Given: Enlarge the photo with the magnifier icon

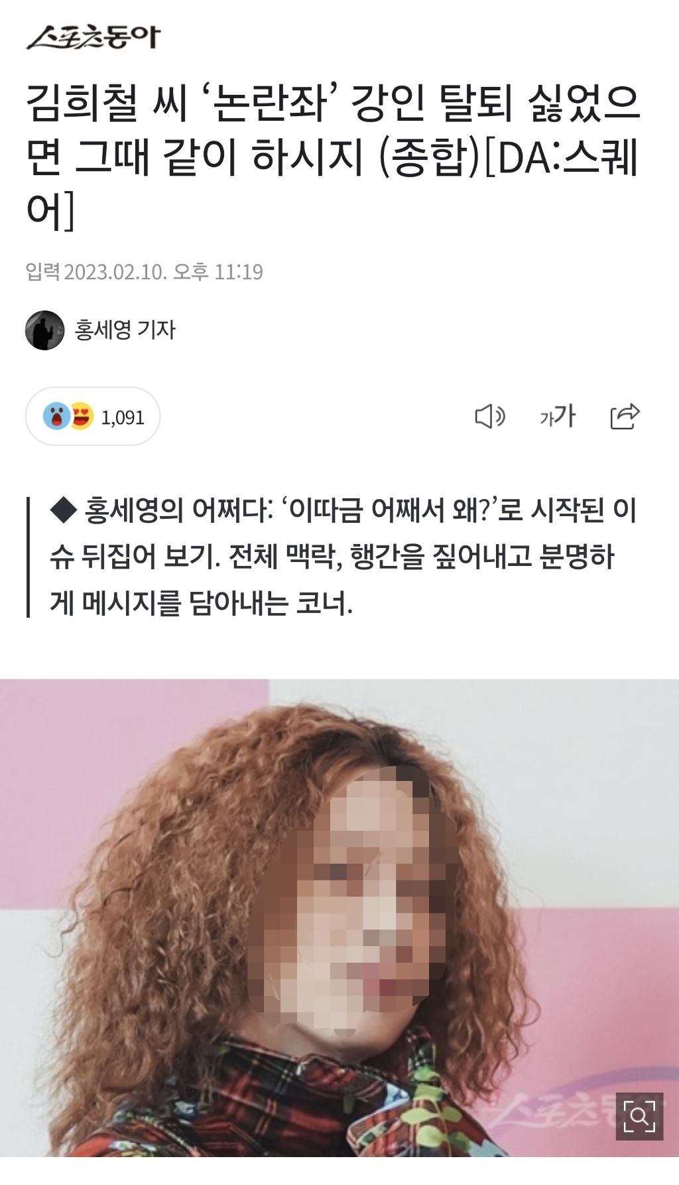Looking at the screenshot, I should 639,1116.
